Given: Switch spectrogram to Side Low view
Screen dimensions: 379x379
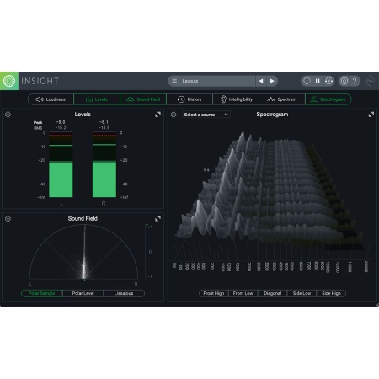Looking at the screenshot, I should click(302, 293).
